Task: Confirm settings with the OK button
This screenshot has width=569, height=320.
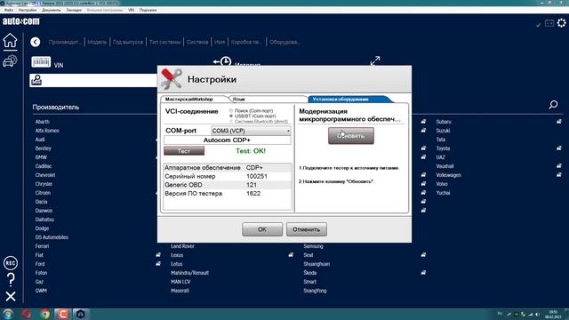Action: coord(262,229)
